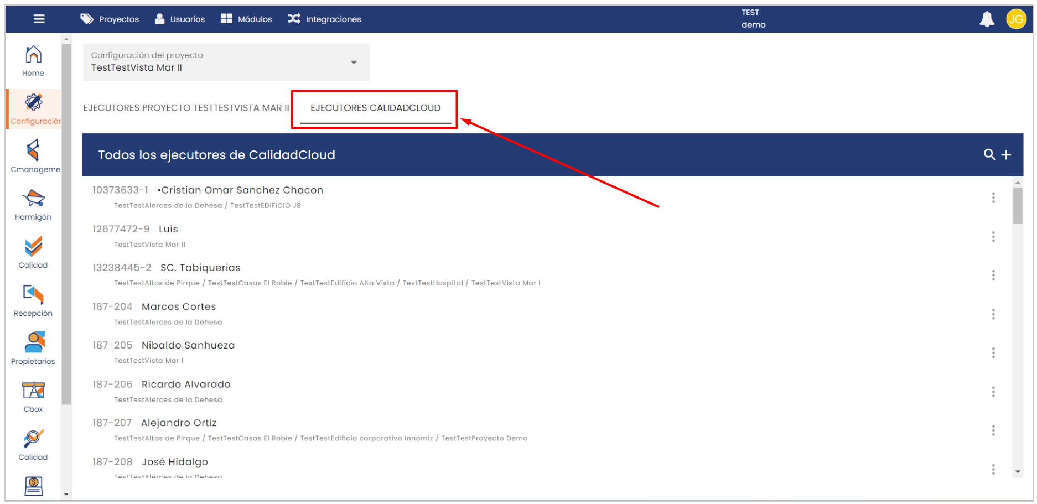1037x504 pixels.
Task: Search executors with magnifier icon
Action: point(989,155)
